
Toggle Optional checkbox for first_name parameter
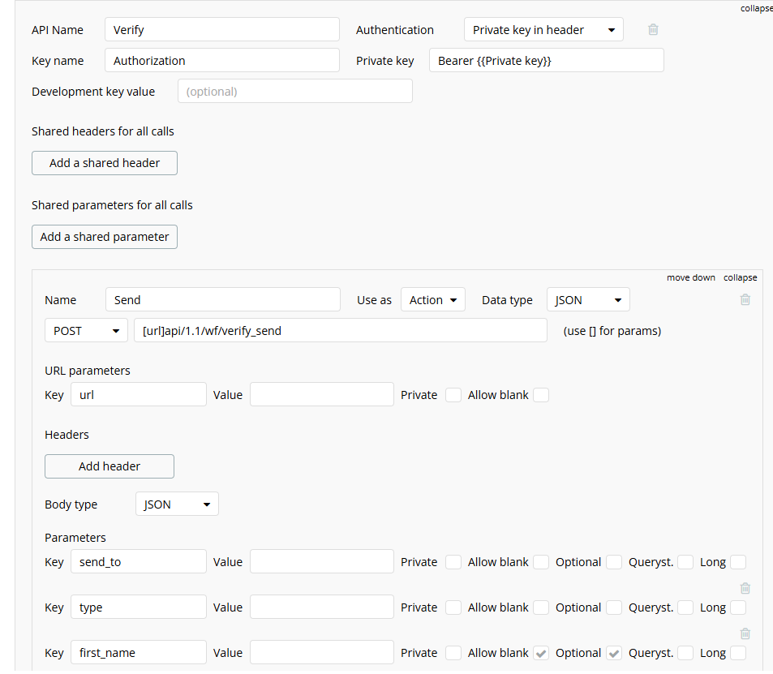(x=614, y=653)
